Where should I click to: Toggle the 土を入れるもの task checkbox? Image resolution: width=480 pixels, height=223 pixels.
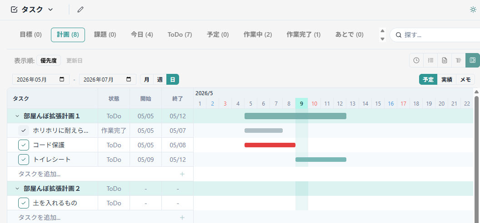tap(24, 203)
